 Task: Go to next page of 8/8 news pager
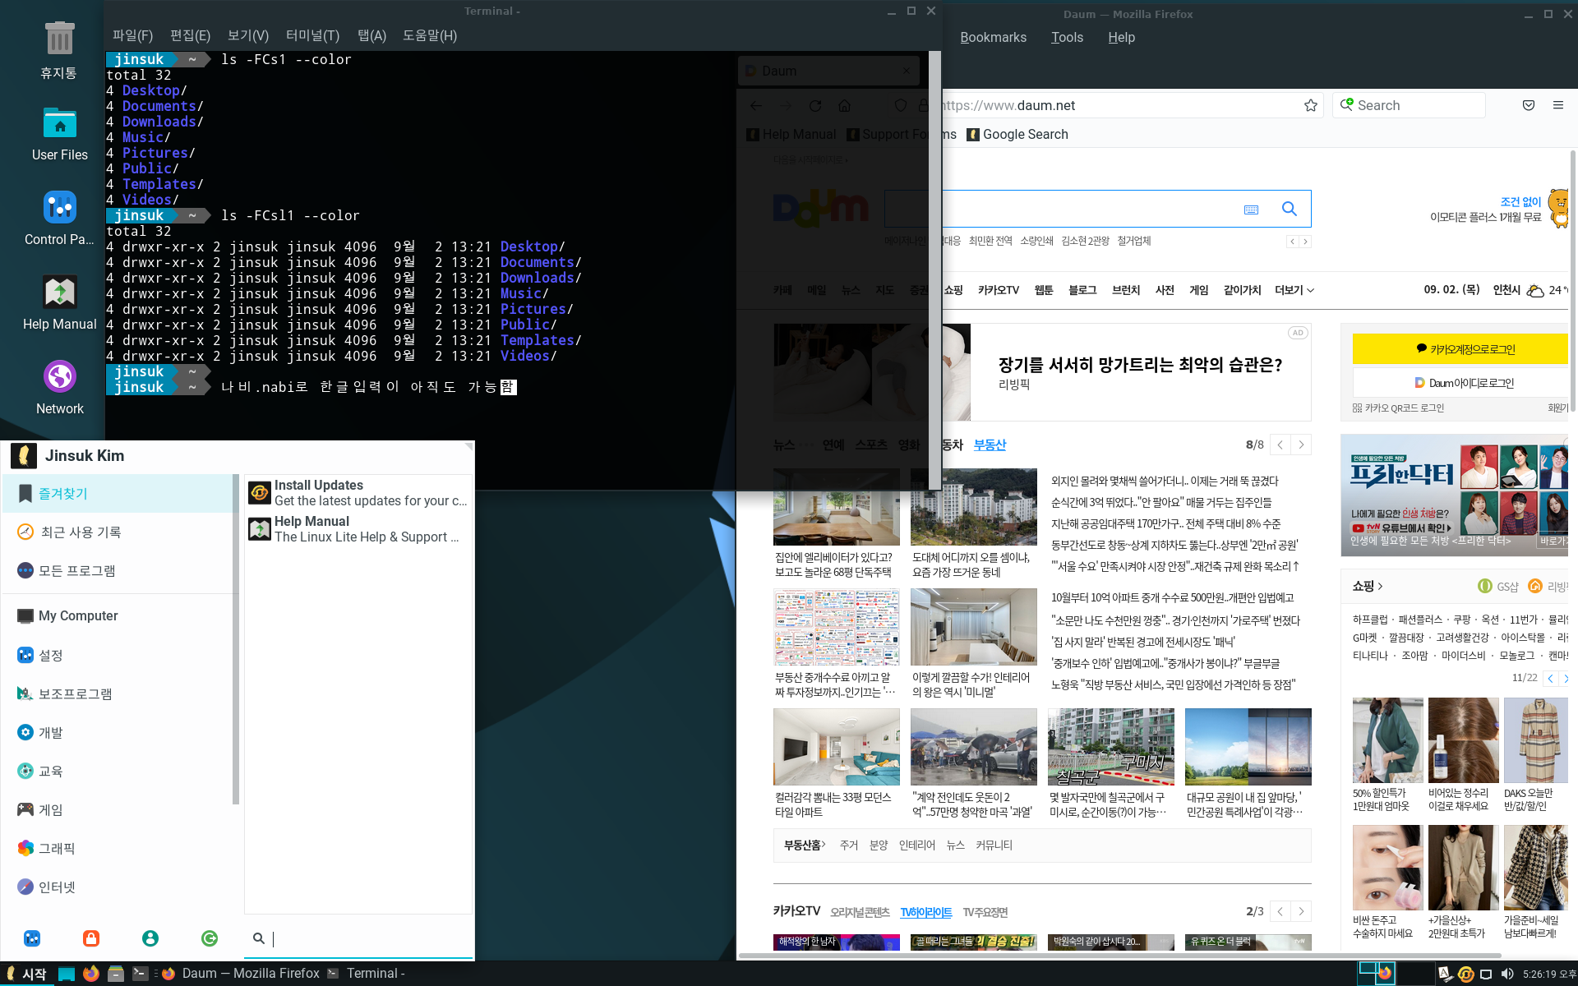pos(1301,445)
